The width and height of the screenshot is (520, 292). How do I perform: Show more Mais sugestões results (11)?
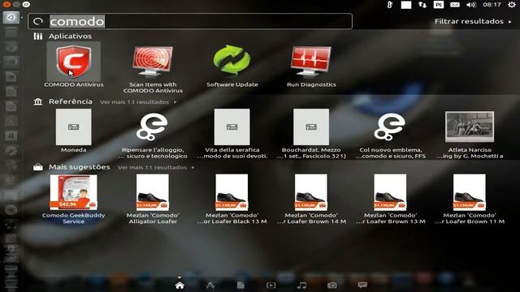click(156, 168)
